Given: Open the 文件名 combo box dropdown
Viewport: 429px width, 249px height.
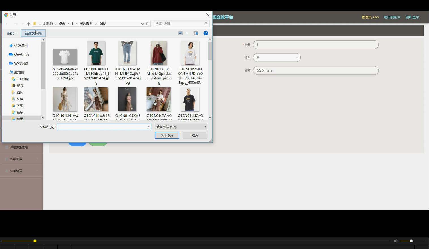Looking at the screenshot, I should (149, 127).
